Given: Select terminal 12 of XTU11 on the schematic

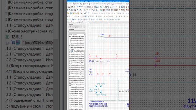Looking at the screenshot, I should click(96, 61).
